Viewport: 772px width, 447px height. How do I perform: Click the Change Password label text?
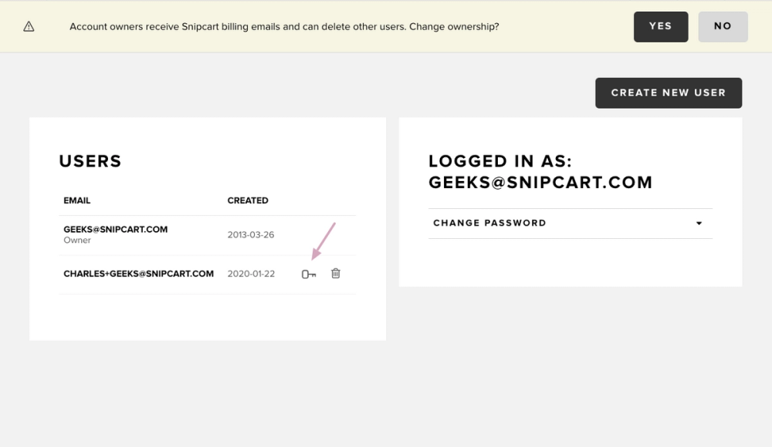pos(489,223)
